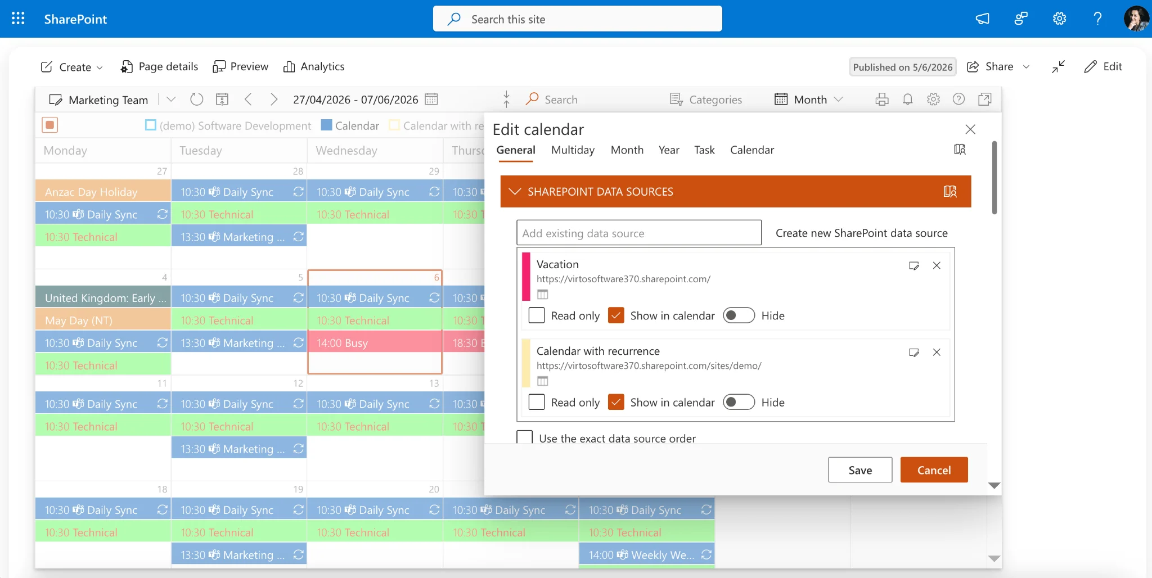Click Save in Edit calendar
Viewport: 1152px width, 578px height.
click(860, 469)
